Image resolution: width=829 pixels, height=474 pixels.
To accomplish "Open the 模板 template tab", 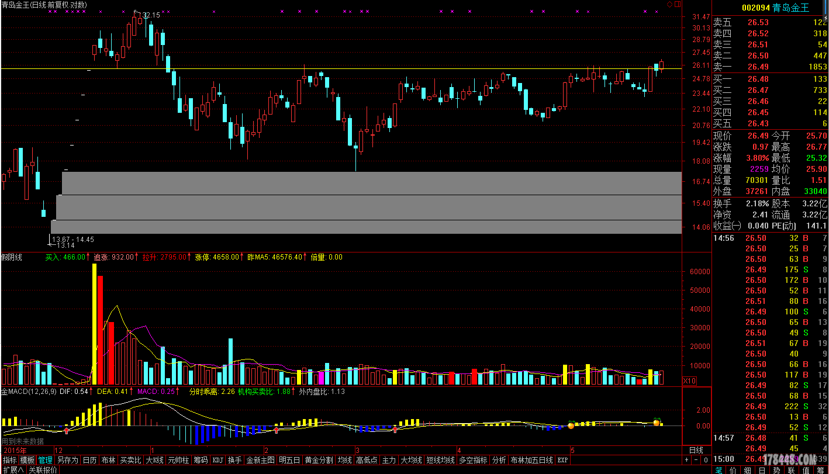I will pyautogui.click(x=27, y=460).
